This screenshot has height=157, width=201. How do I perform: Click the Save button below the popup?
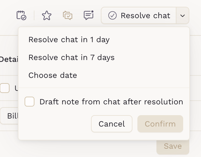pyautogui.click(x=172, y=146)
